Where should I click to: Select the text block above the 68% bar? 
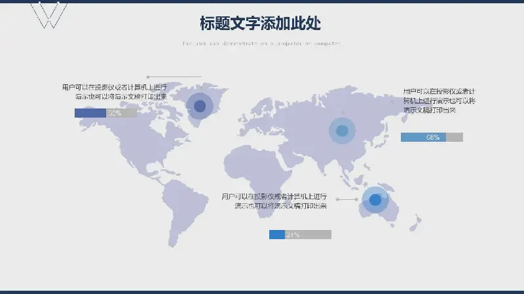coord(439,101)
